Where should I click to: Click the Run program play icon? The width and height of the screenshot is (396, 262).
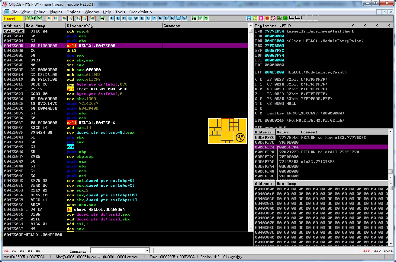tap(49, 18)
